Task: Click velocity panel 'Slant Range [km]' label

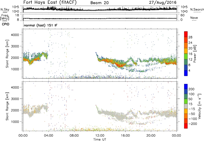Action: tap(7, 106)
